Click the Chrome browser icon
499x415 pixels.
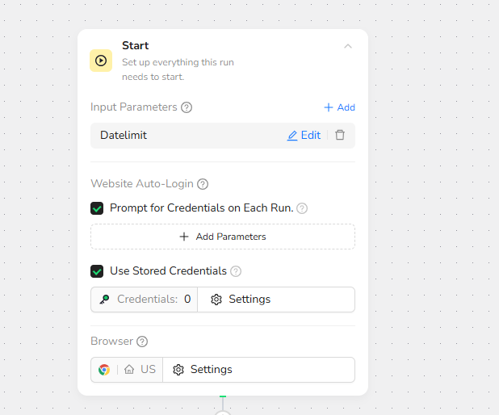point(104,370)
